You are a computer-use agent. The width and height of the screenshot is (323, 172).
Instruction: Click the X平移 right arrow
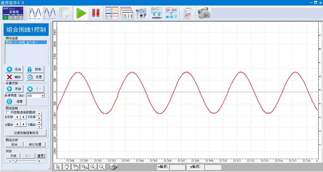23,117
